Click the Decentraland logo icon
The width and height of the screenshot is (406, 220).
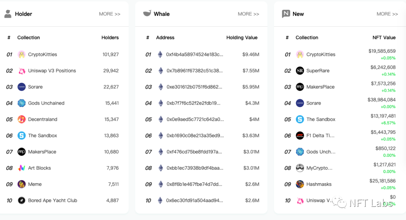point(21,119)
